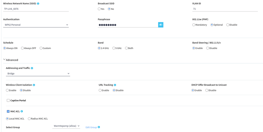The width and height of the screenshot is (263, 132).
Task: Disable URL Tracking
Action: tap(114, 90)
